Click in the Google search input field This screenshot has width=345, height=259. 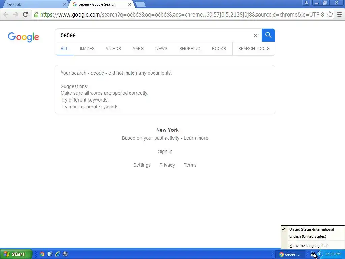(x=154, y=35)
